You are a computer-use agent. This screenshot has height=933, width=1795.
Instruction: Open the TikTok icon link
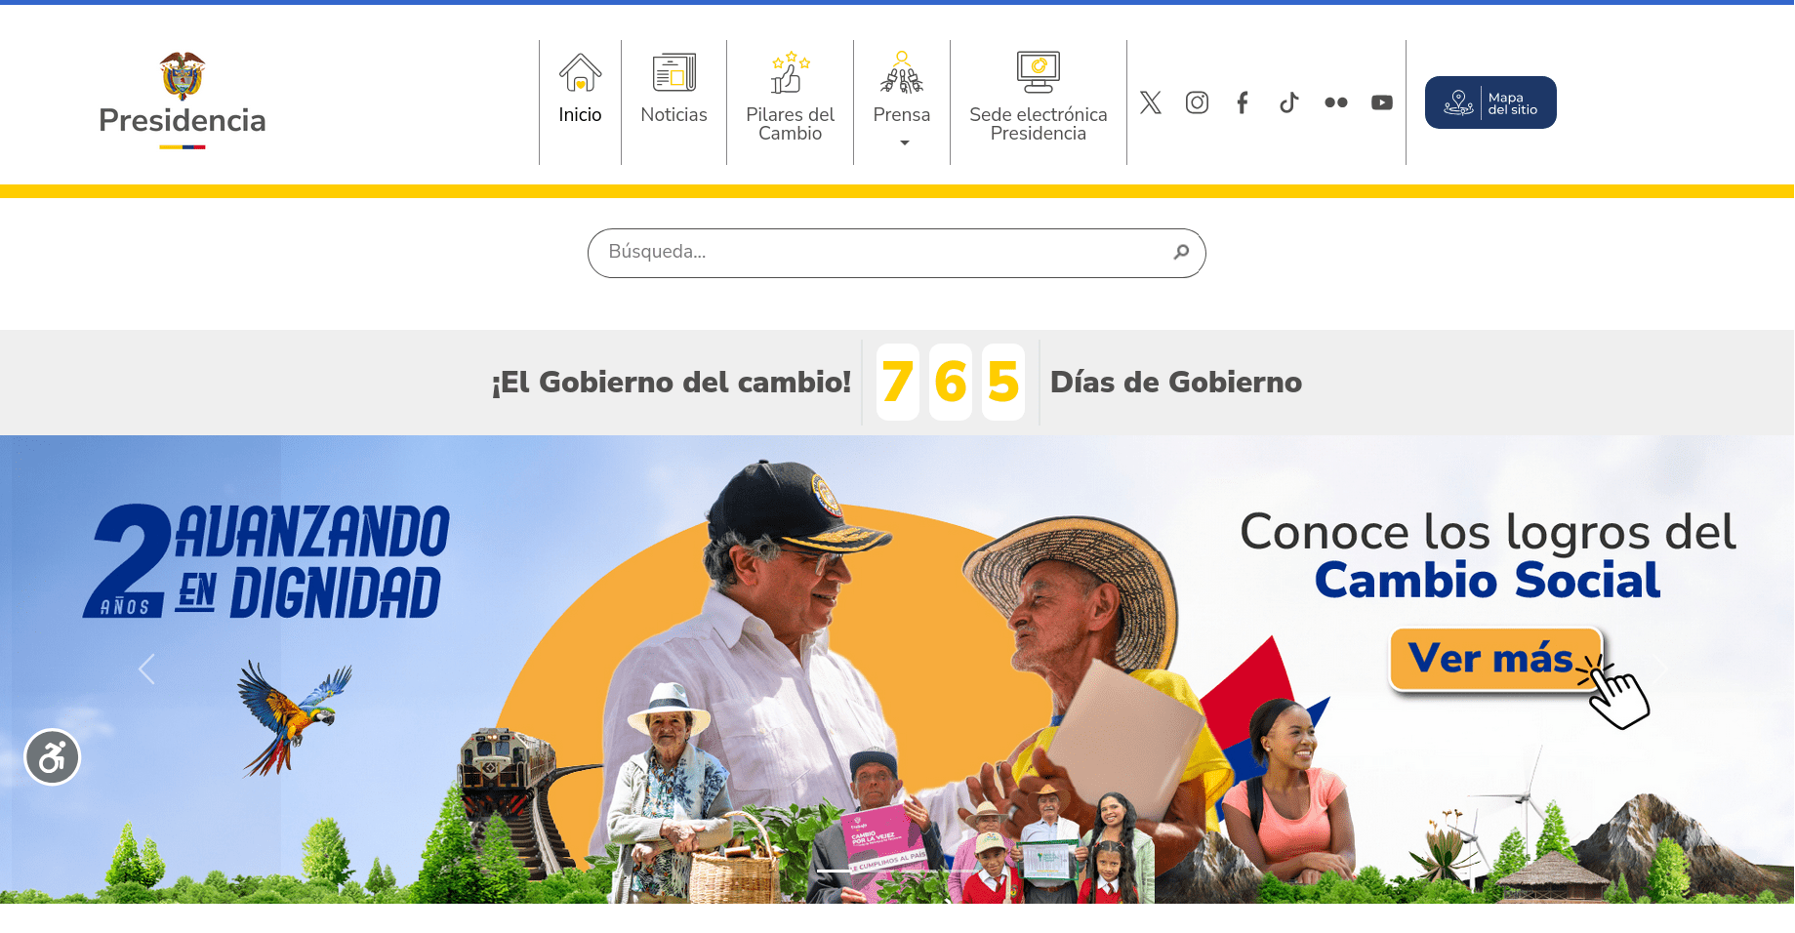point(1289,102)
